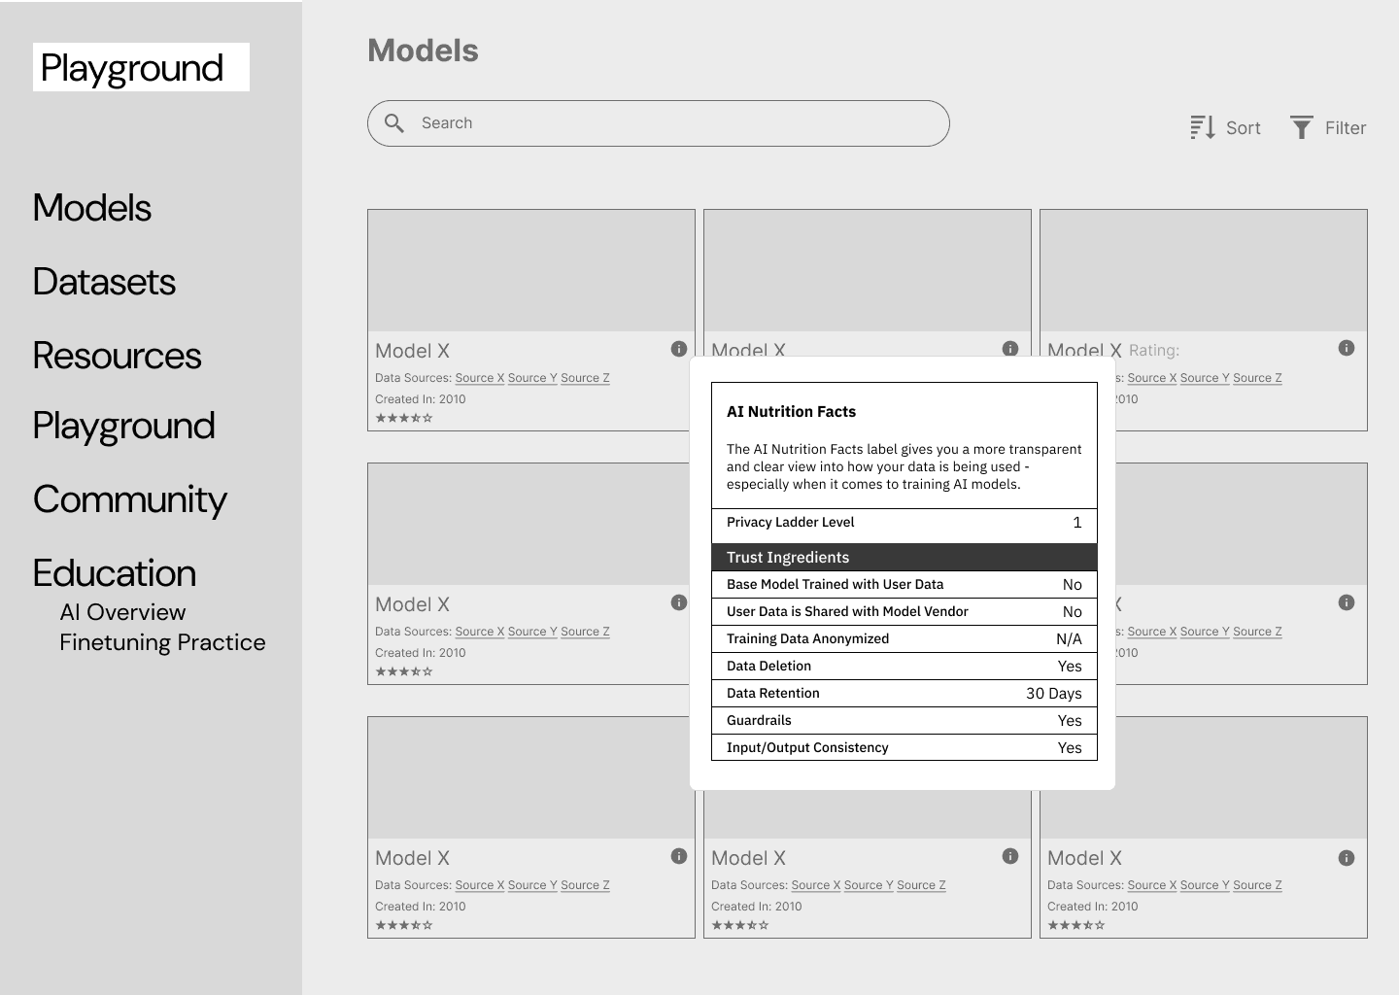Open Datasets in the sidebar
This screenshot has width=1399, height=995.
pos(104,282)
